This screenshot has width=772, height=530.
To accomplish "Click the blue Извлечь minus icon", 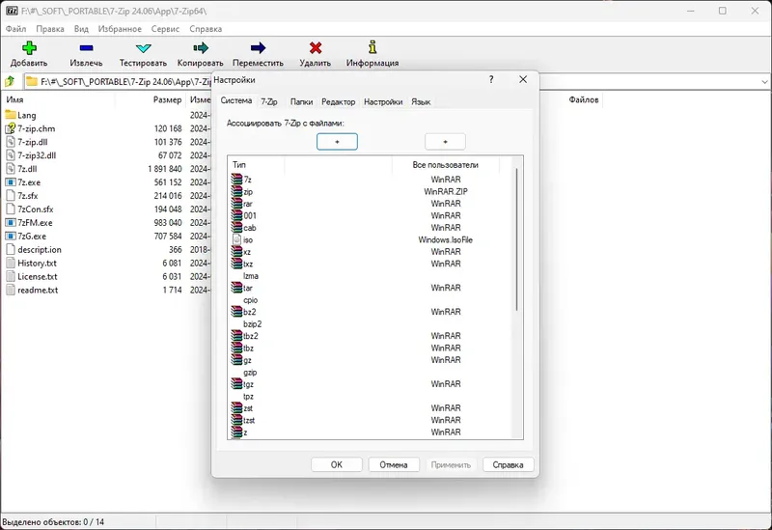I will 86,47.
